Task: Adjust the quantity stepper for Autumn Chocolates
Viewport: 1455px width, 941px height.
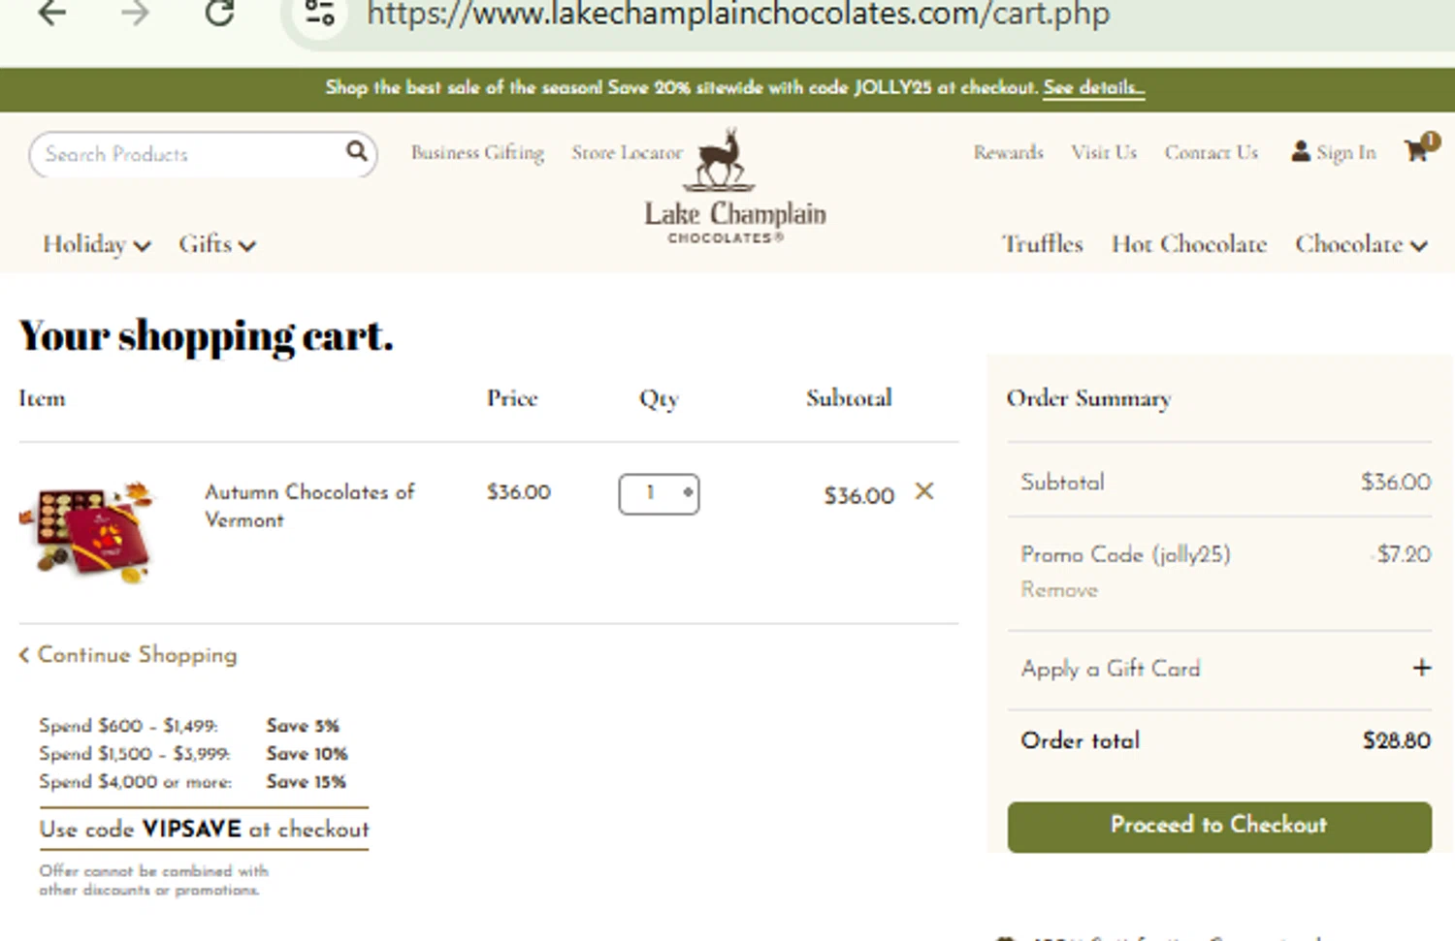Action: point(659,493)
